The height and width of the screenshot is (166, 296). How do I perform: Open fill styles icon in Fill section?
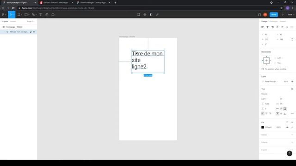287,122
